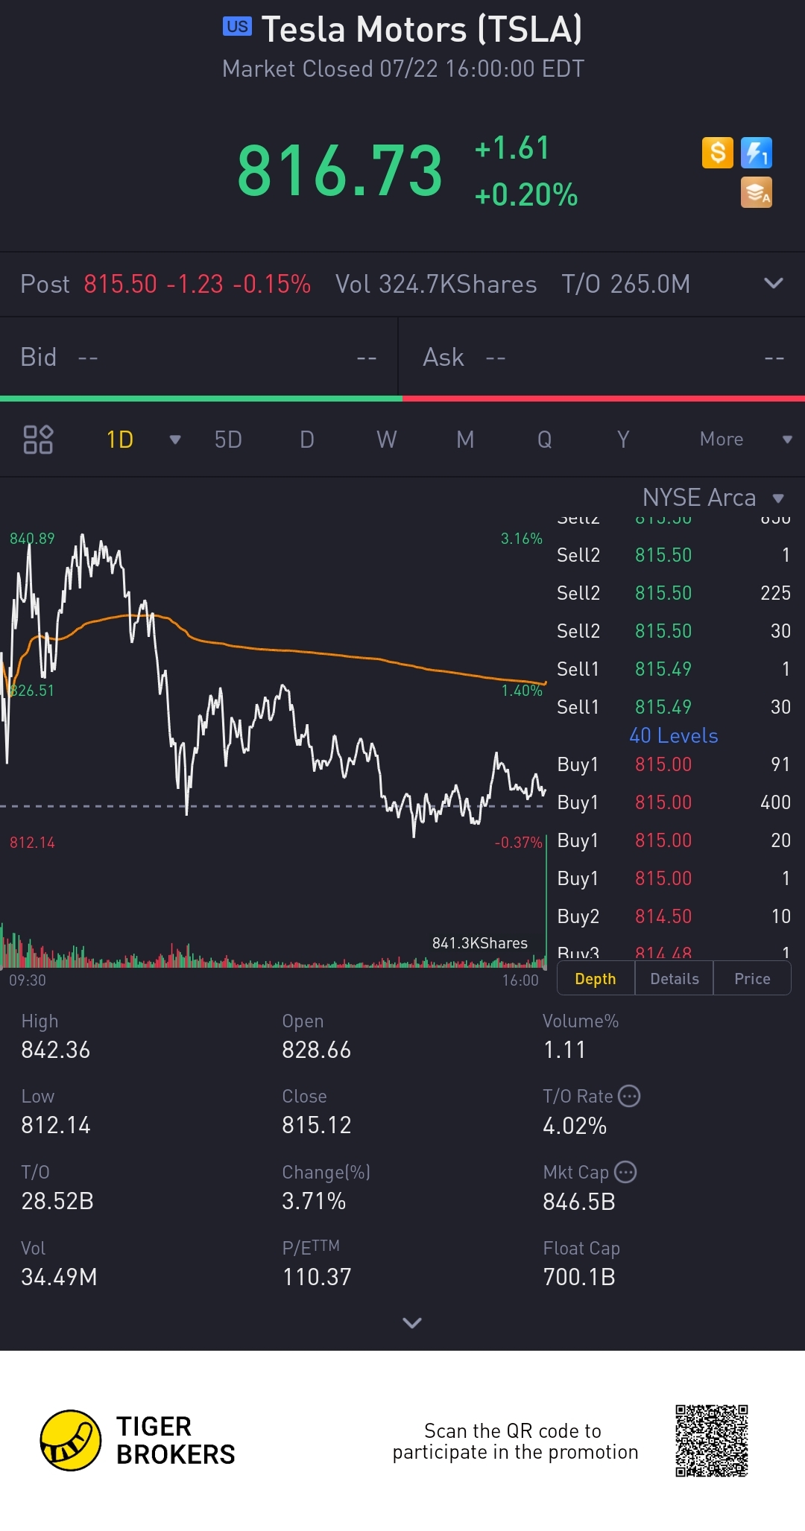Tap the Vol 34.49M value

tap(59, 1277)
